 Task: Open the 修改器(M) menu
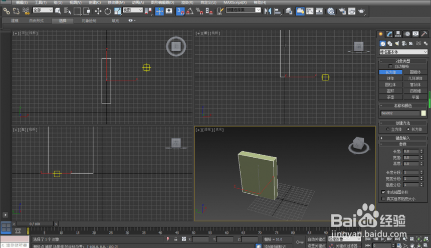(116, 3)
